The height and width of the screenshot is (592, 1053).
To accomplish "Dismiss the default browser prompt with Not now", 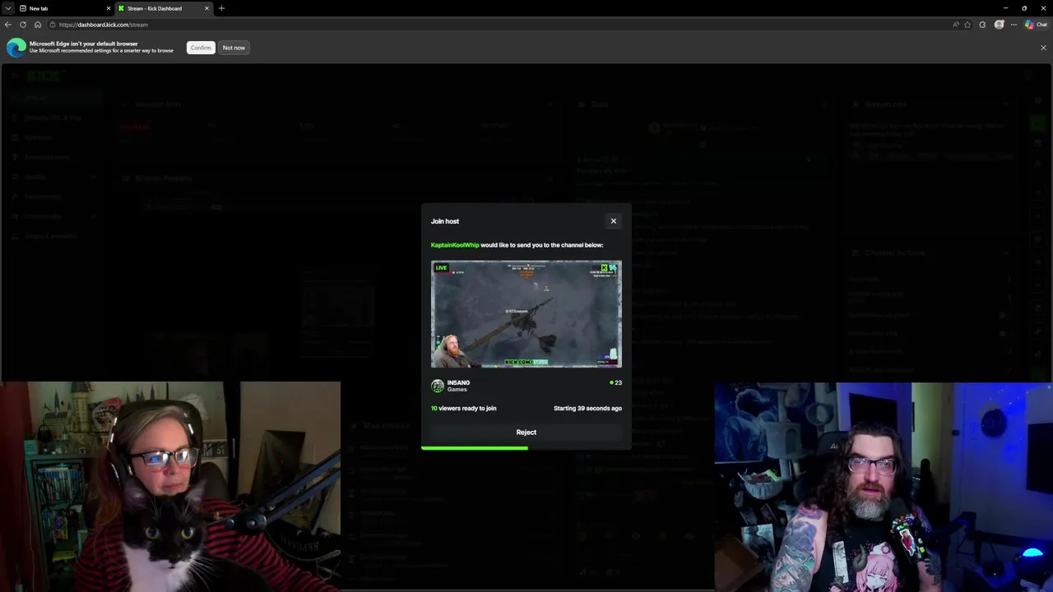I will coord(234,48).
